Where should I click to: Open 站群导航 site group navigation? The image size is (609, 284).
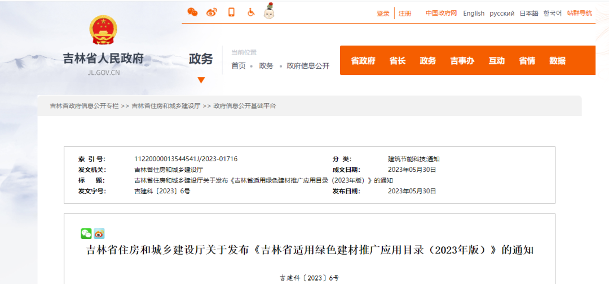tap(580, 13)
